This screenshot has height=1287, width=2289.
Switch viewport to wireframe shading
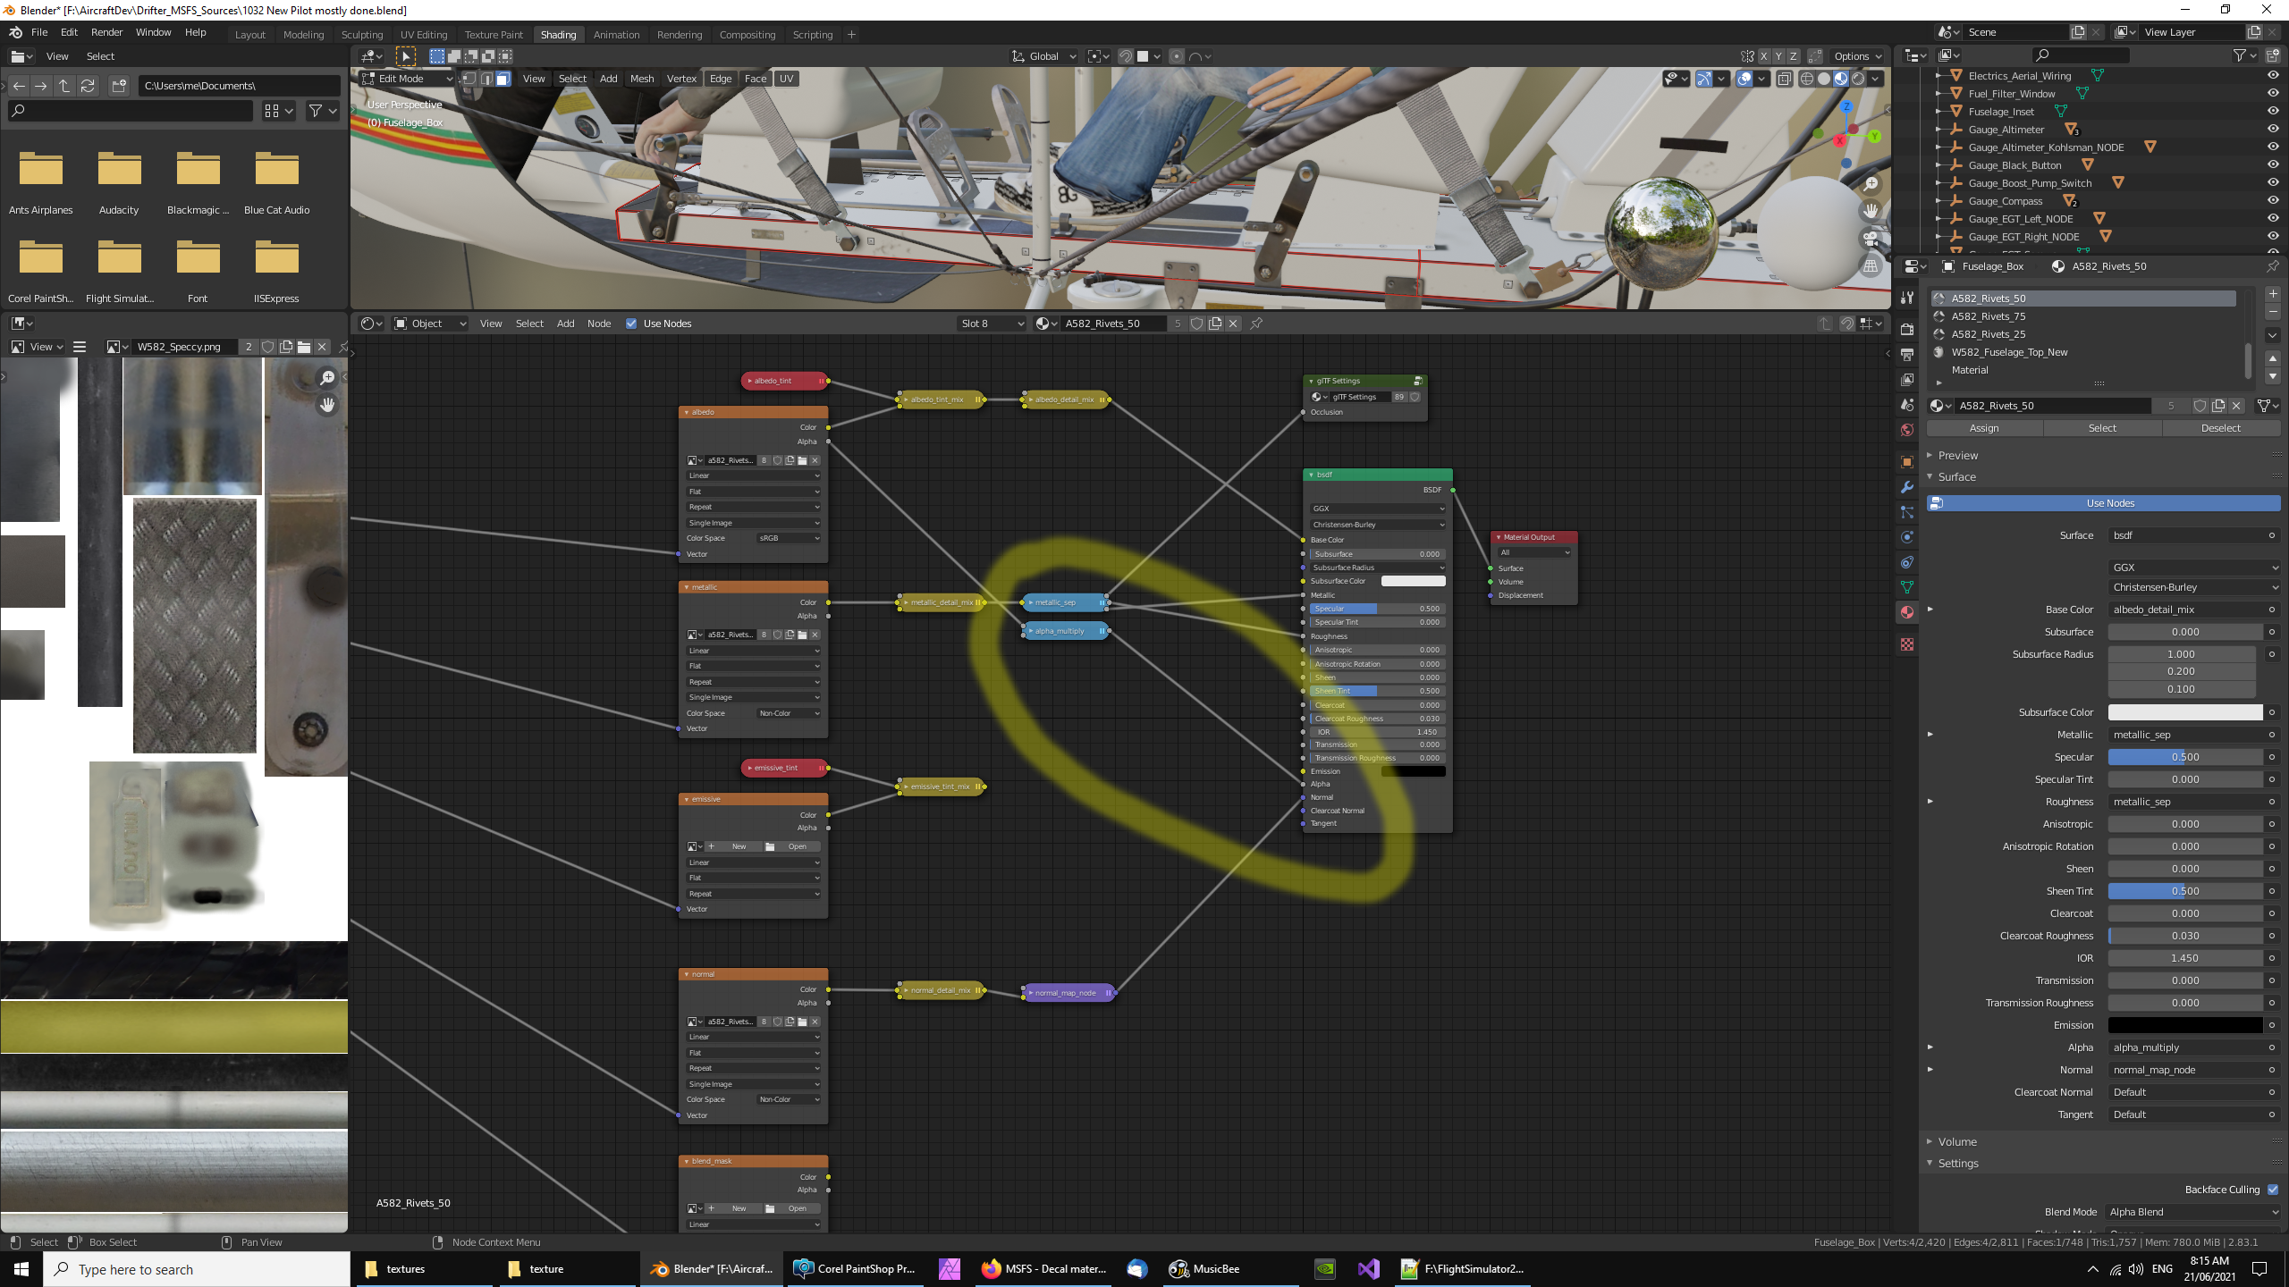click(1807, 79)
